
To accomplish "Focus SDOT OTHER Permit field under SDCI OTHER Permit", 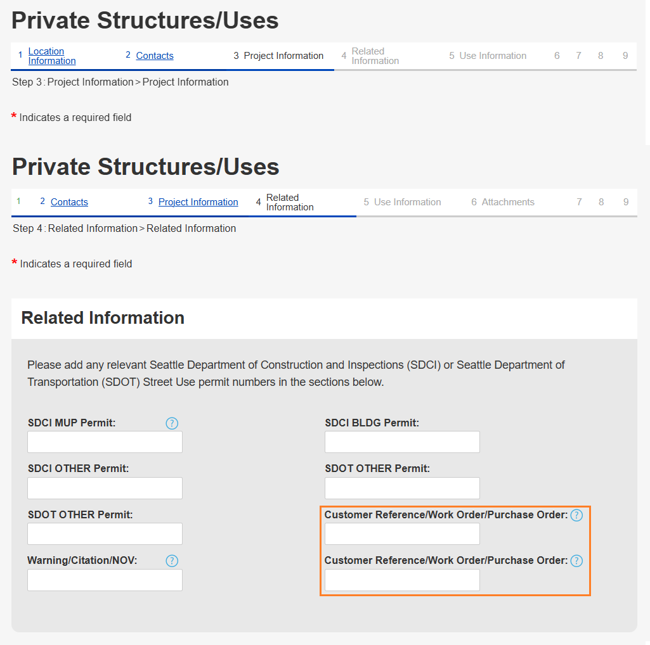I will [x=105, y=533].
